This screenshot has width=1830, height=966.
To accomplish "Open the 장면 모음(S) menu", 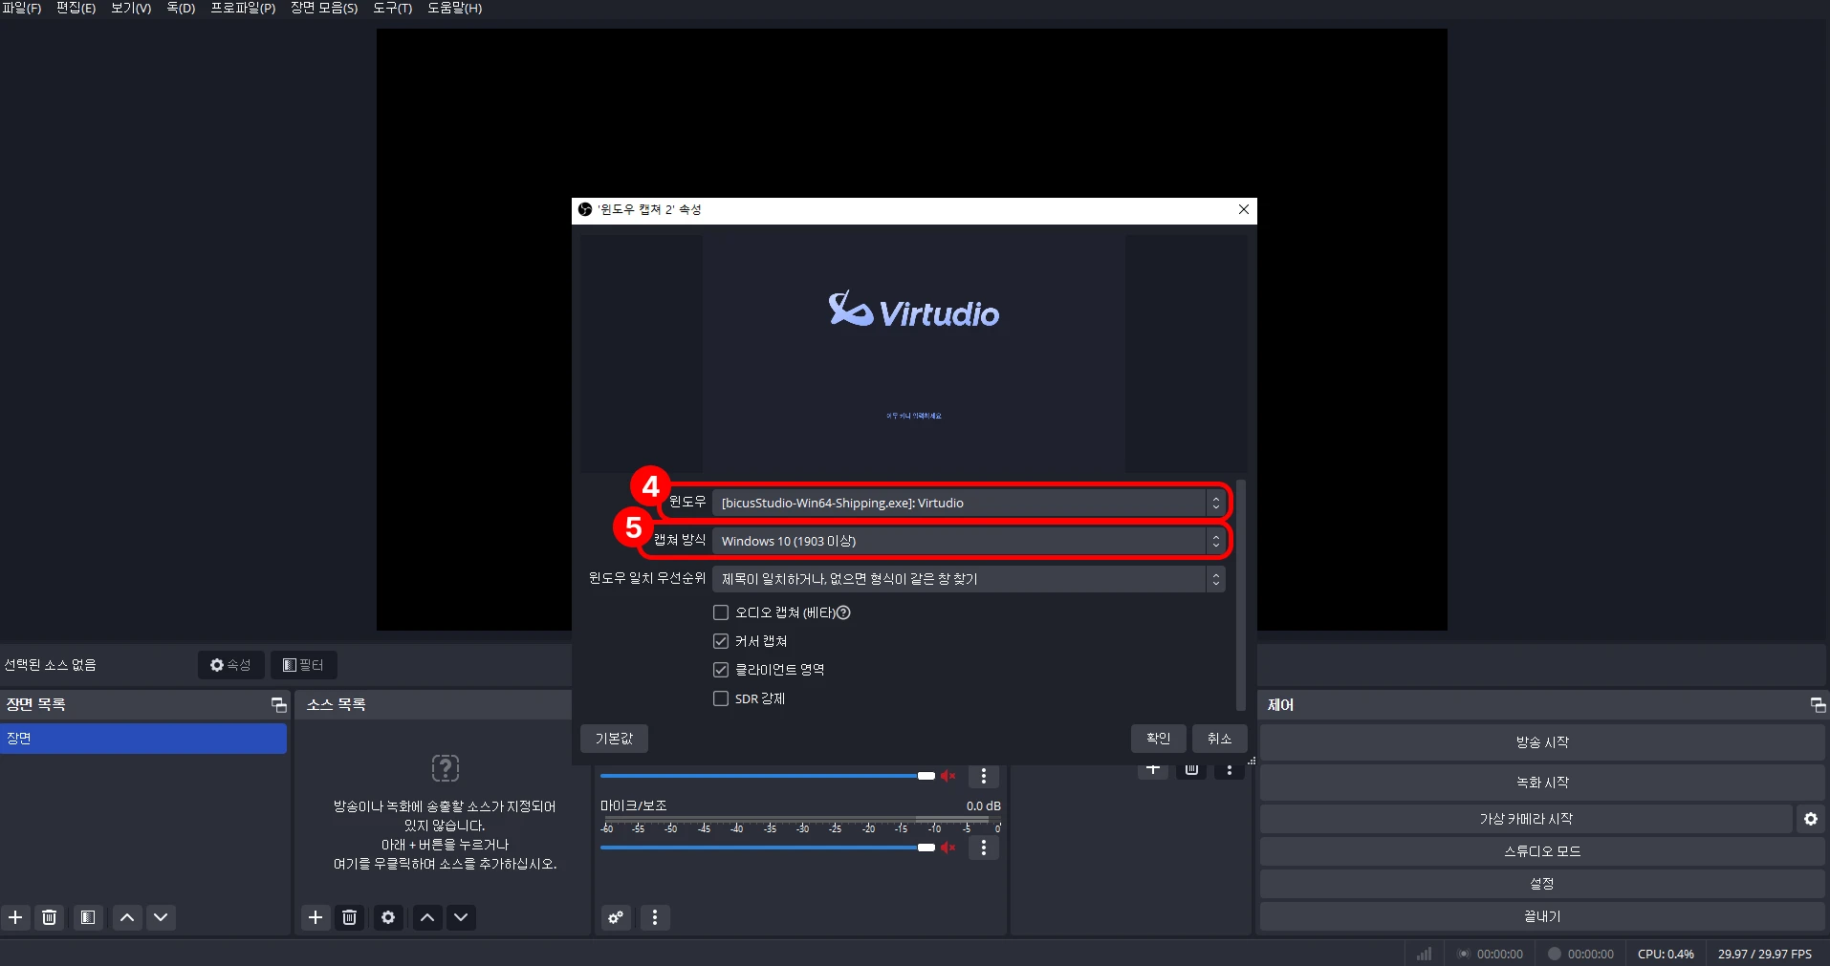I will click(324, 8).
